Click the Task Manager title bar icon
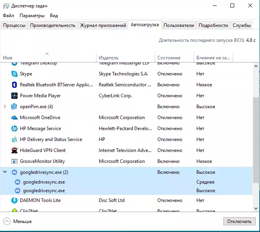 click(6, 6)
